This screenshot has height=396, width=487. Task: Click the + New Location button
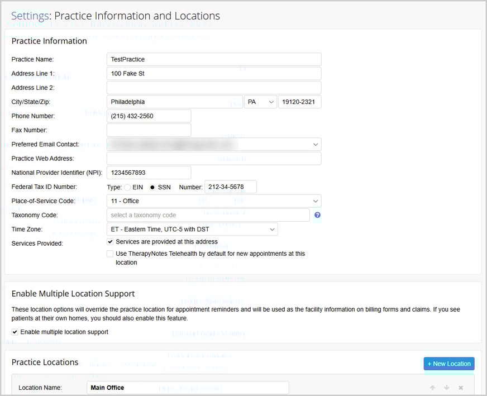tap(448, 364)
